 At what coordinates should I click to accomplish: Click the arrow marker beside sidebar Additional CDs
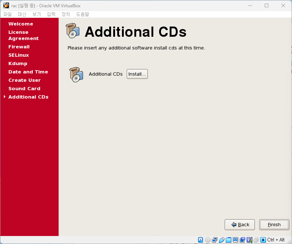point(4,96)
